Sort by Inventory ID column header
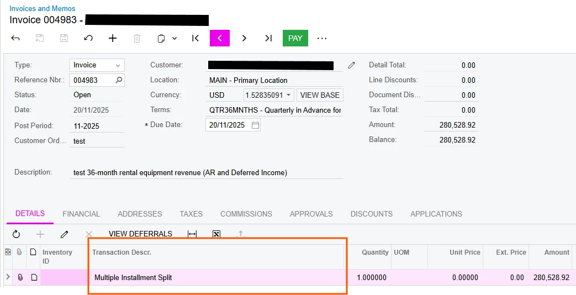The height and width of the screenshot is (295, 576). (x=64, y=256)
